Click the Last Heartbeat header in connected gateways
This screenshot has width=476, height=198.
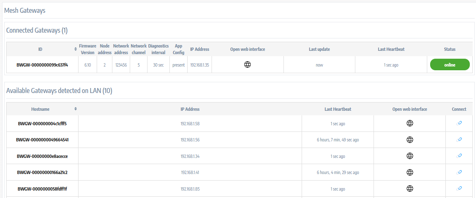(391, 49)
